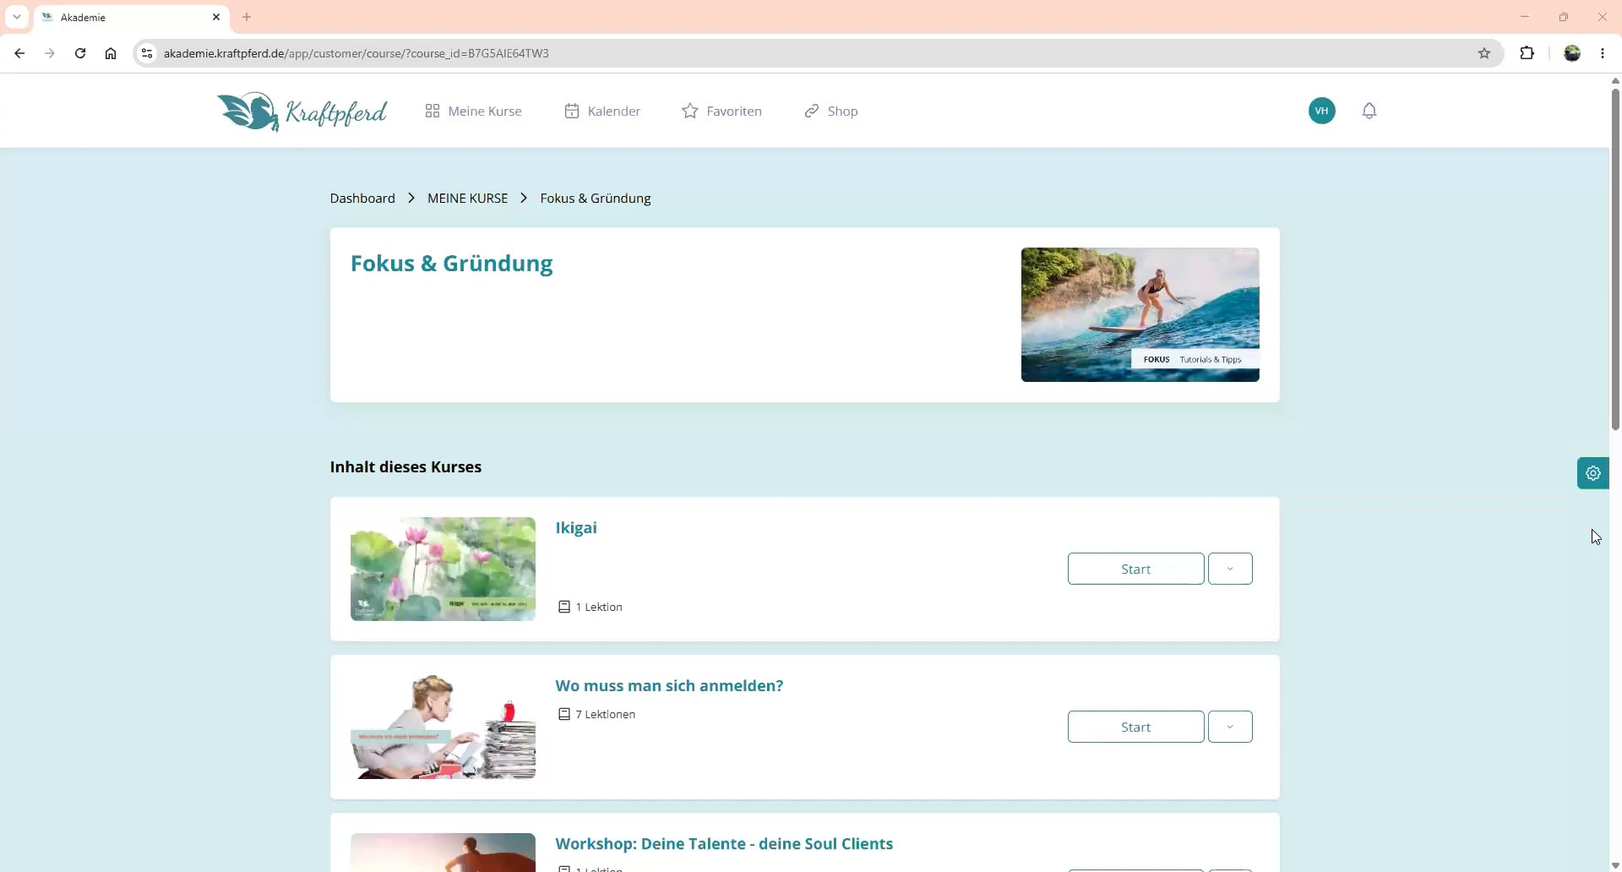
Task: Start the Ikigai module
Action: (1135, 569)
